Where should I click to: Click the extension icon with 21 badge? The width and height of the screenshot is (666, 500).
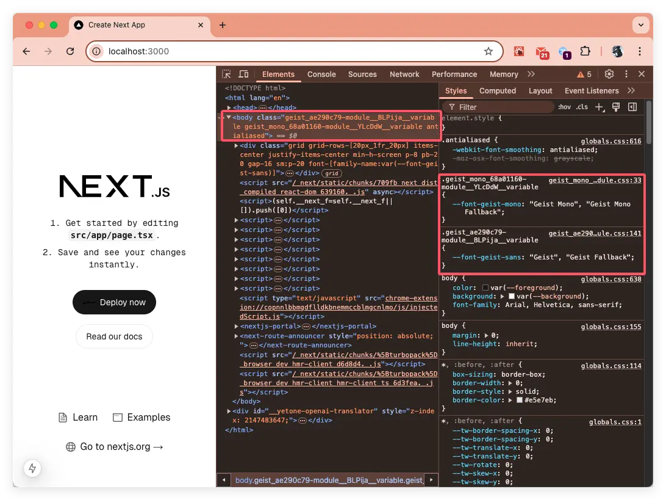[542, 52]
